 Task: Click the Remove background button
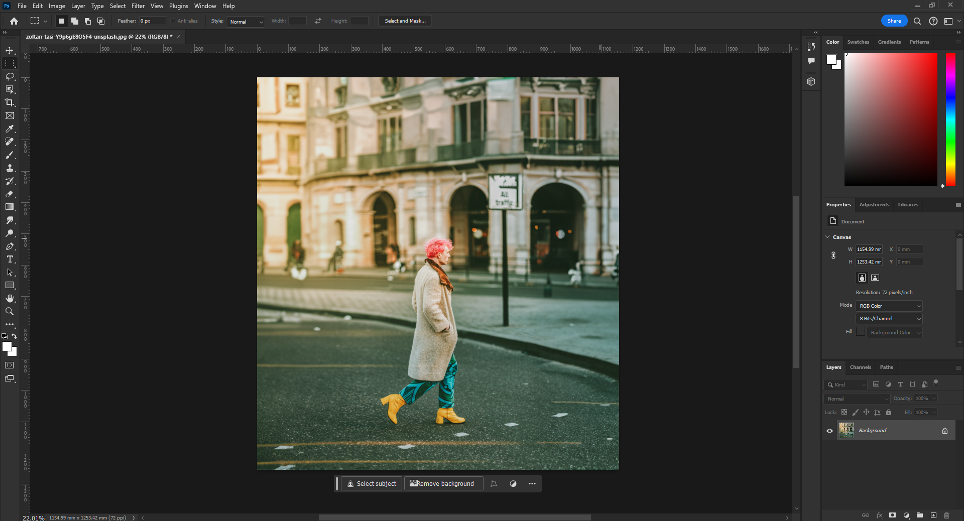(x=442, y=483)
